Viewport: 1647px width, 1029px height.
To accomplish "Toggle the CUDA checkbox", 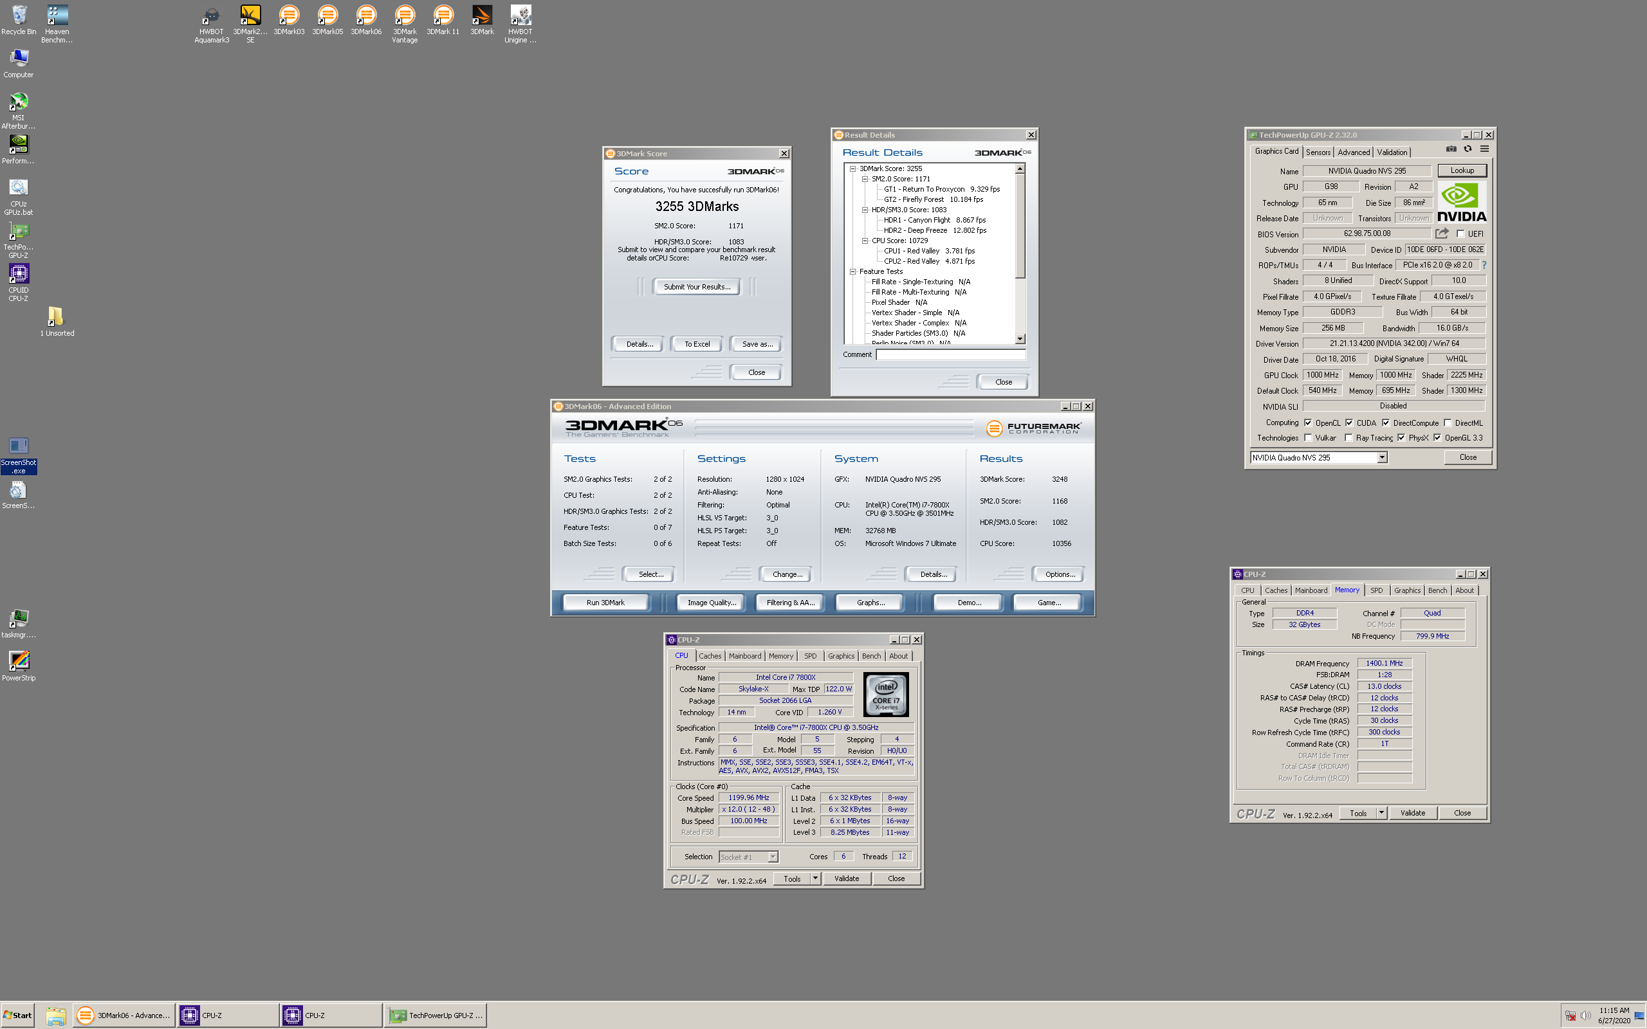I will (1349, 423).
